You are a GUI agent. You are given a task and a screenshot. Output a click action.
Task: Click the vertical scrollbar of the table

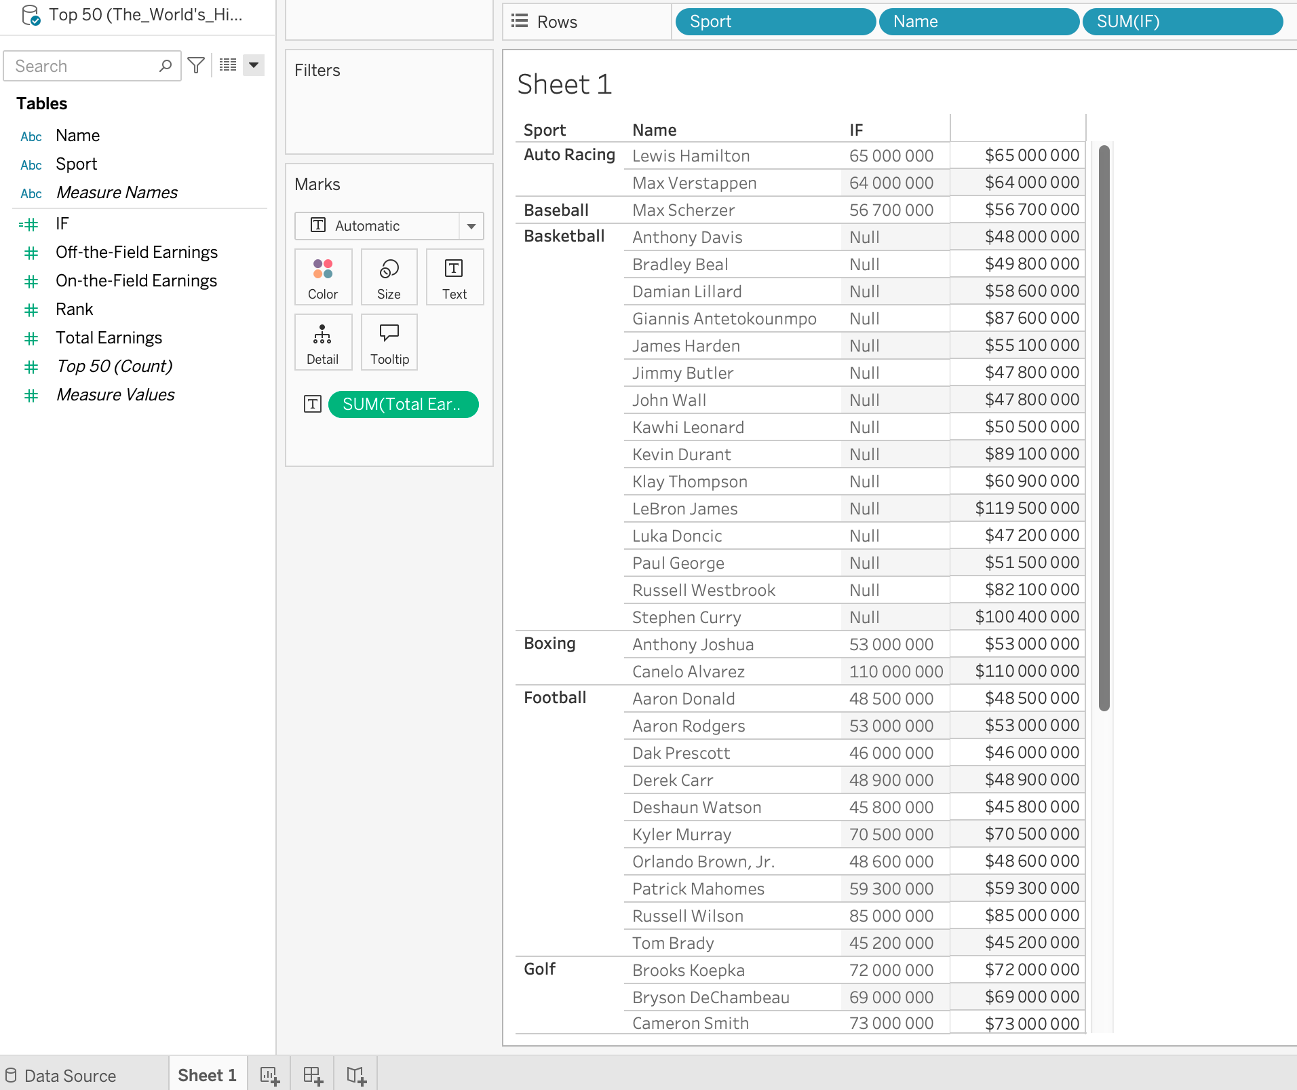pos(1104,428)
